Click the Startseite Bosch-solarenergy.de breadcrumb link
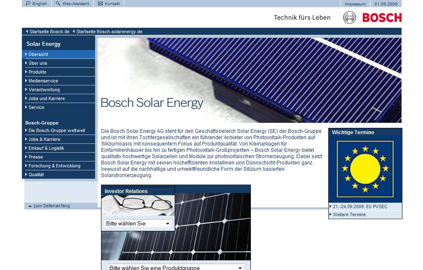This screenshot has width=423, height=270. tap(109, 32)
